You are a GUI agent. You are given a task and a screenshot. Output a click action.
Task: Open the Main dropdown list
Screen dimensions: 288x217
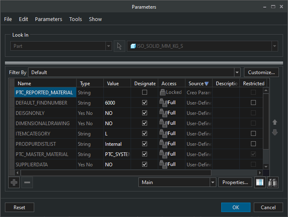point(213,182)
